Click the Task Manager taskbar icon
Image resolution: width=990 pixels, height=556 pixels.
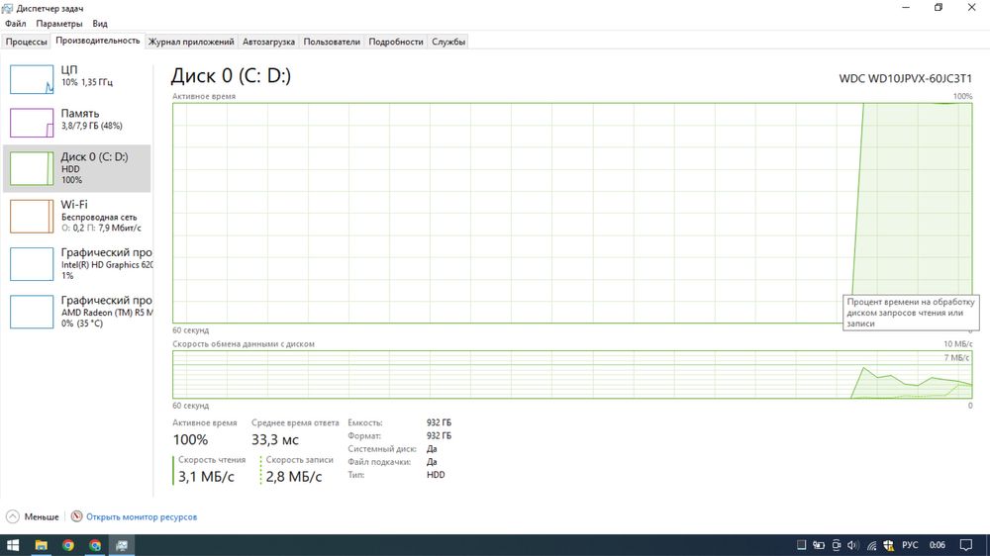click(122, 545)
